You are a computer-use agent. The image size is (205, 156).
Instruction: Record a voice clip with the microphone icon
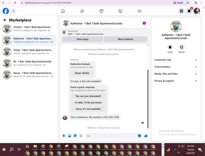[64, 136]
